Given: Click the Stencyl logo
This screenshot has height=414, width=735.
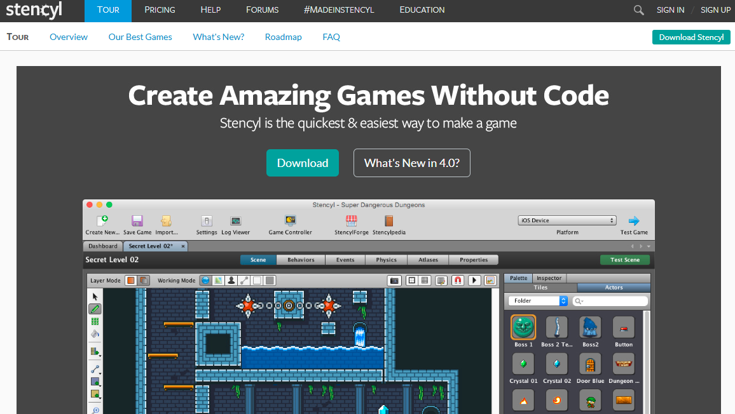Looking at the screenshot, I should tap(34, 10).
